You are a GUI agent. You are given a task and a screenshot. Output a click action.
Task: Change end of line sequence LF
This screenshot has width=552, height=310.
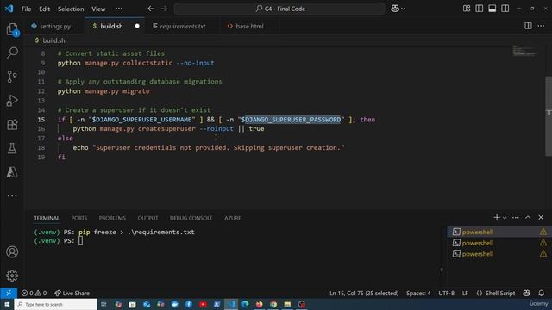[x=465, y=293]
